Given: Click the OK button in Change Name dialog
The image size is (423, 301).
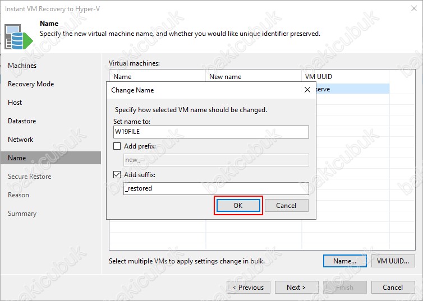Looking at the screenshot, I should [x=238, y=206].
